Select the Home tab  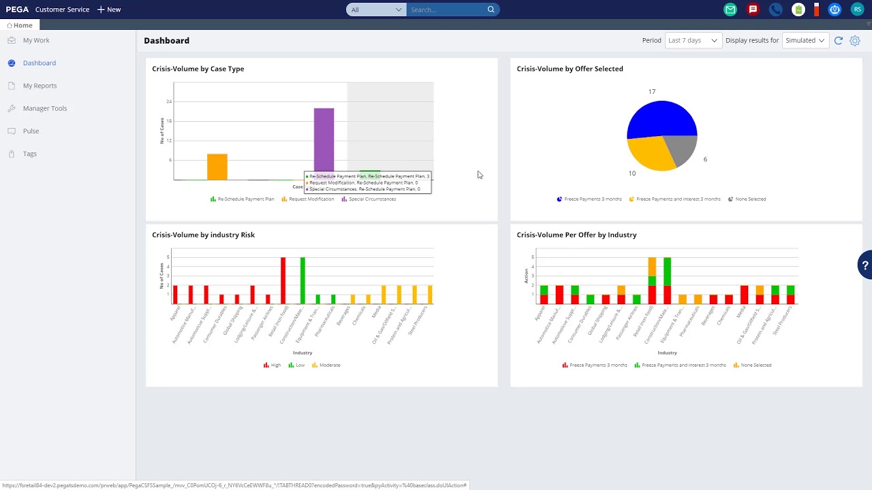(20, 25)
